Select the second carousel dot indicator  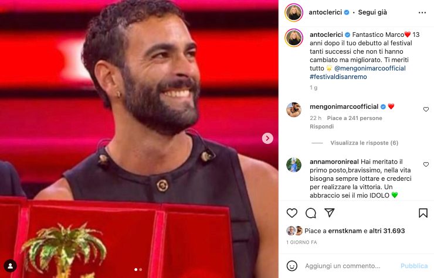pos(141,269)
